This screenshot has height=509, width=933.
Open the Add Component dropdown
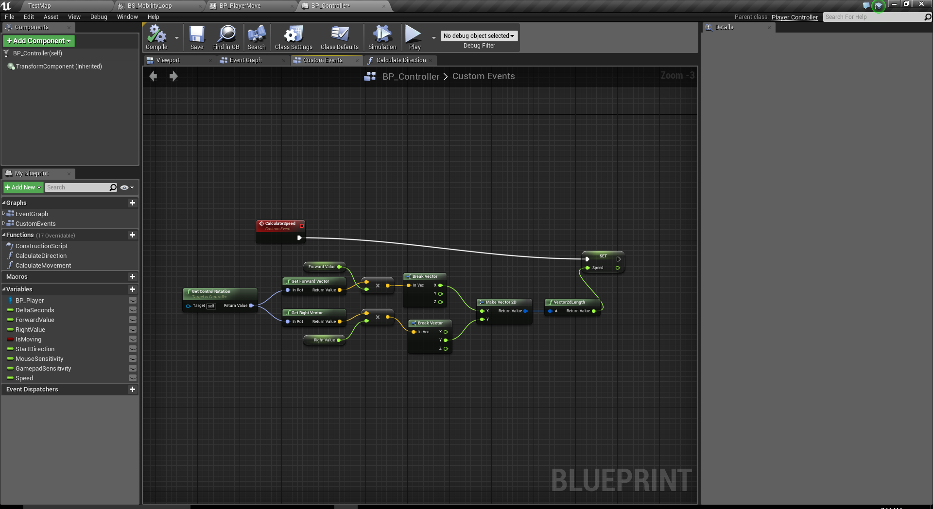point(39,41)
